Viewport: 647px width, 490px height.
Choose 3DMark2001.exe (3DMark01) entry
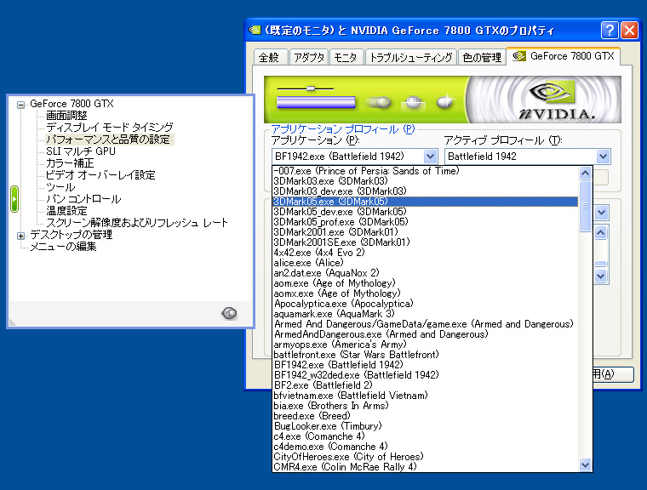pos(426,232)
